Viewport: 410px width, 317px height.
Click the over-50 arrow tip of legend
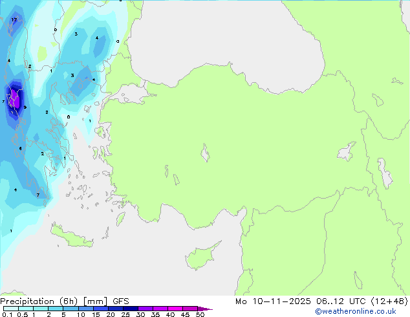205,309
